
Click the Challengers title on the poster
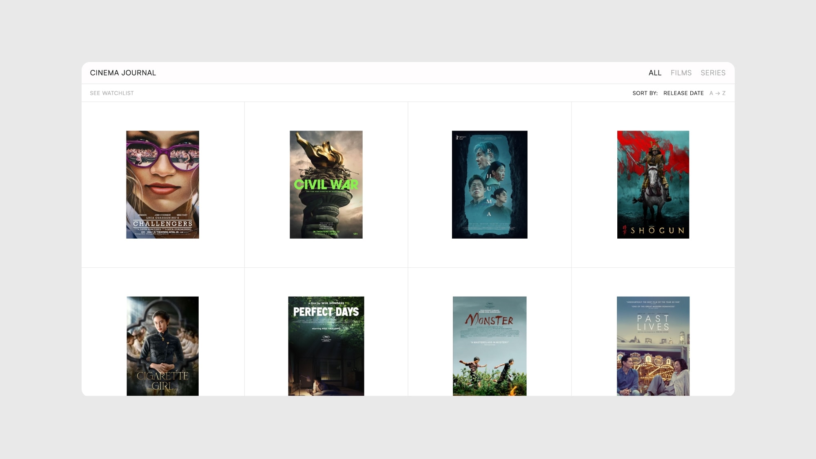pos(162,224)
